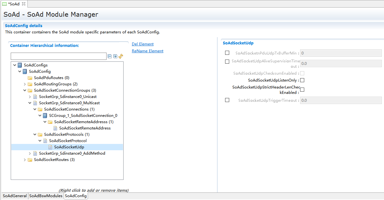The width and height of the screenshot is (384, 200).
Task: Click the Del Element link
Action: point(143,44)
